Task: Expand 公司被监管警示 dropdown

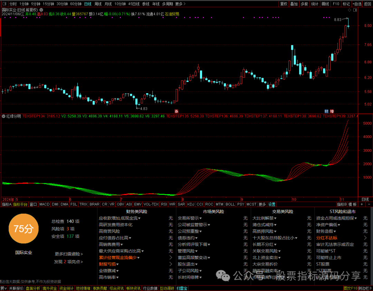Action: [x=194, y=225]
